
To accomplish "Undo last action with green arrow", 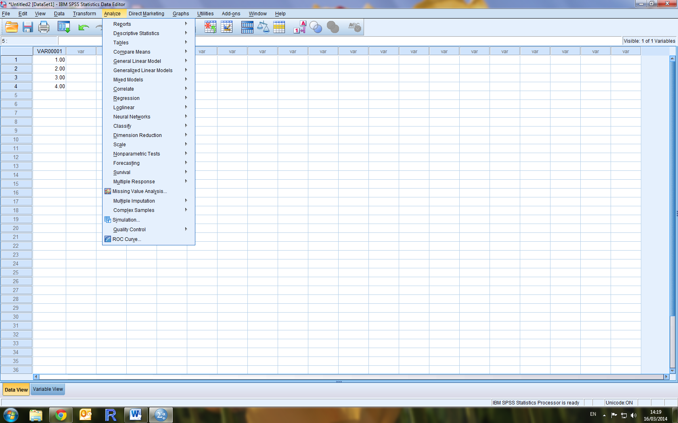I will (x=84, y=27).
